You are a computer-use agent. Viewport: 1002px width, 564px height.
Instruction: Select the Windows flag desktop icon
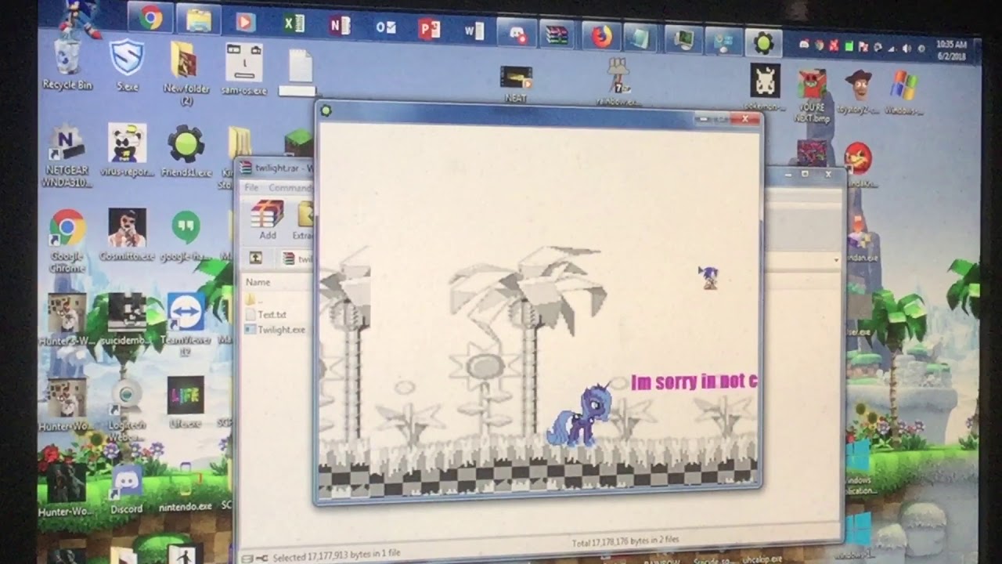click(x=904, y=92)
